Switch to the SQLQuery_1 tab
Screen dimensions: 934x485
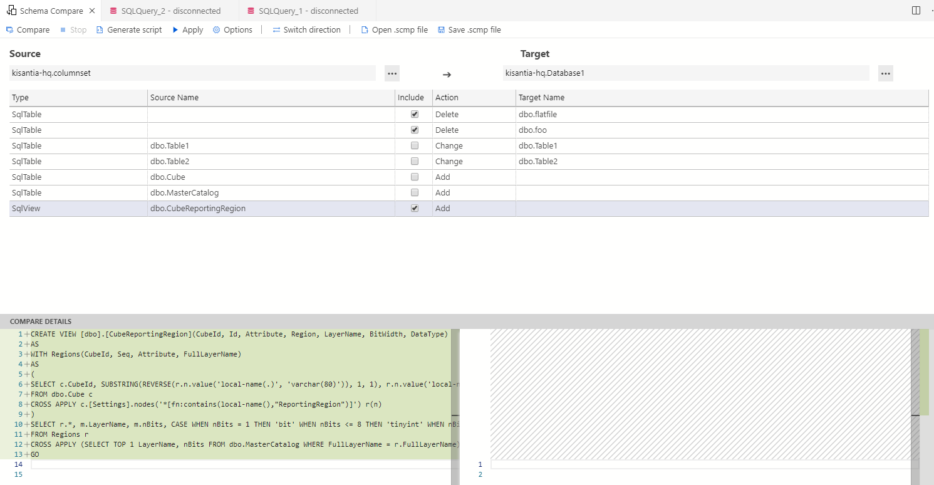303,10
